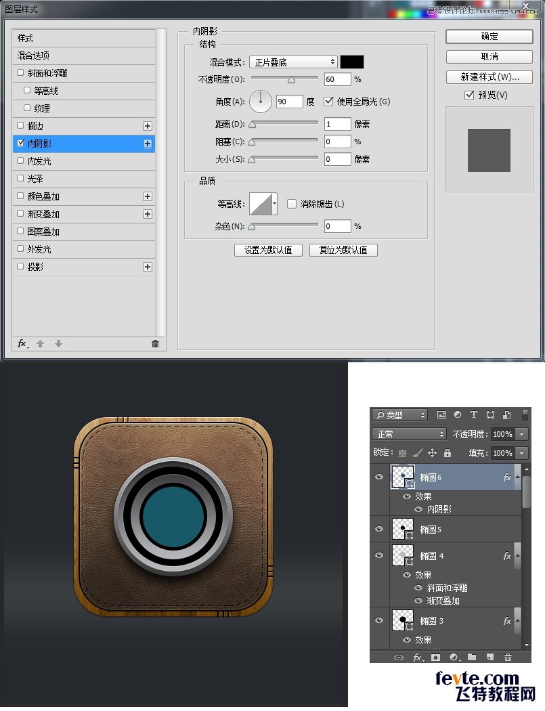Add another 渐变叠加 effect plus icon
The image size is (545, 711).
[148, 214]
